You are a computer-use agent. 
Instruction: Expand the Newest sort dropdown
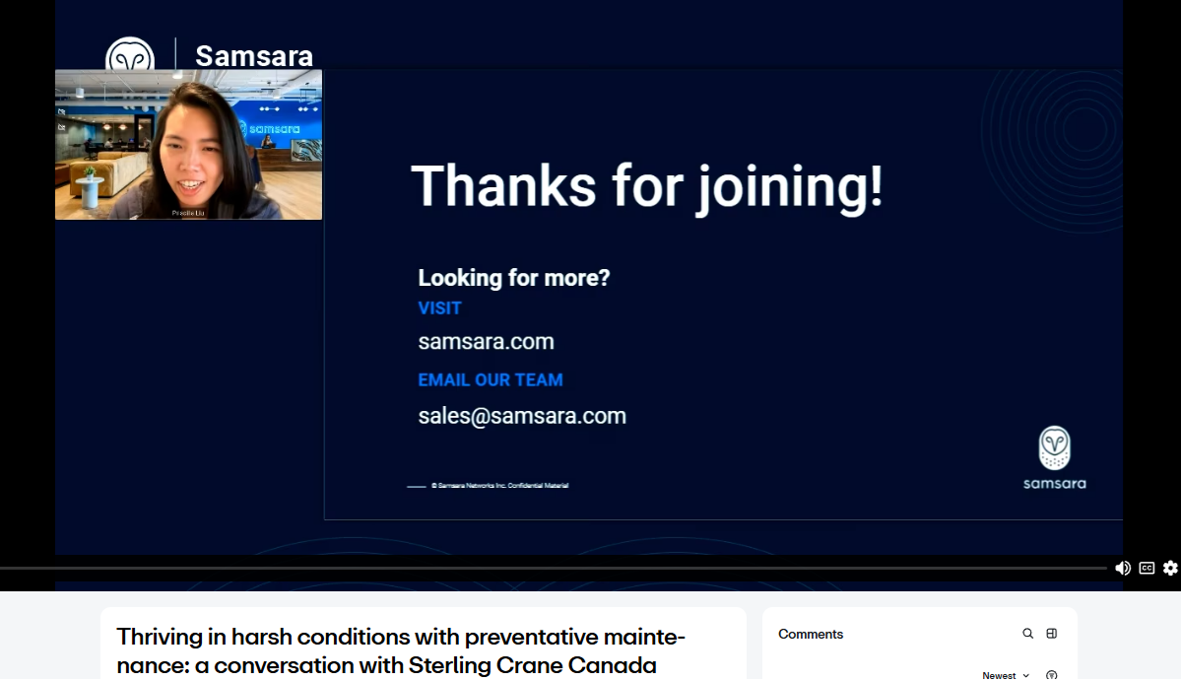1006,675
